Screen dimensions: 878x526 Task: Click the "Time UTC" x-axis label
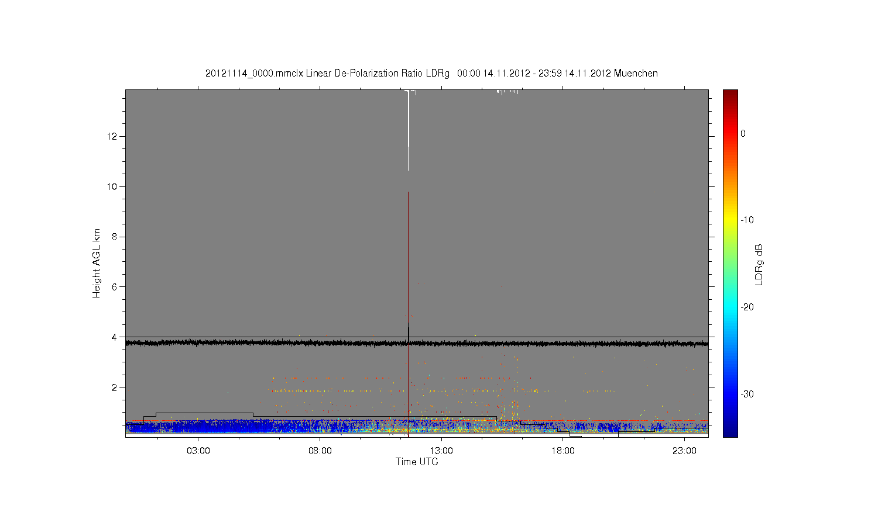[417, 462]
